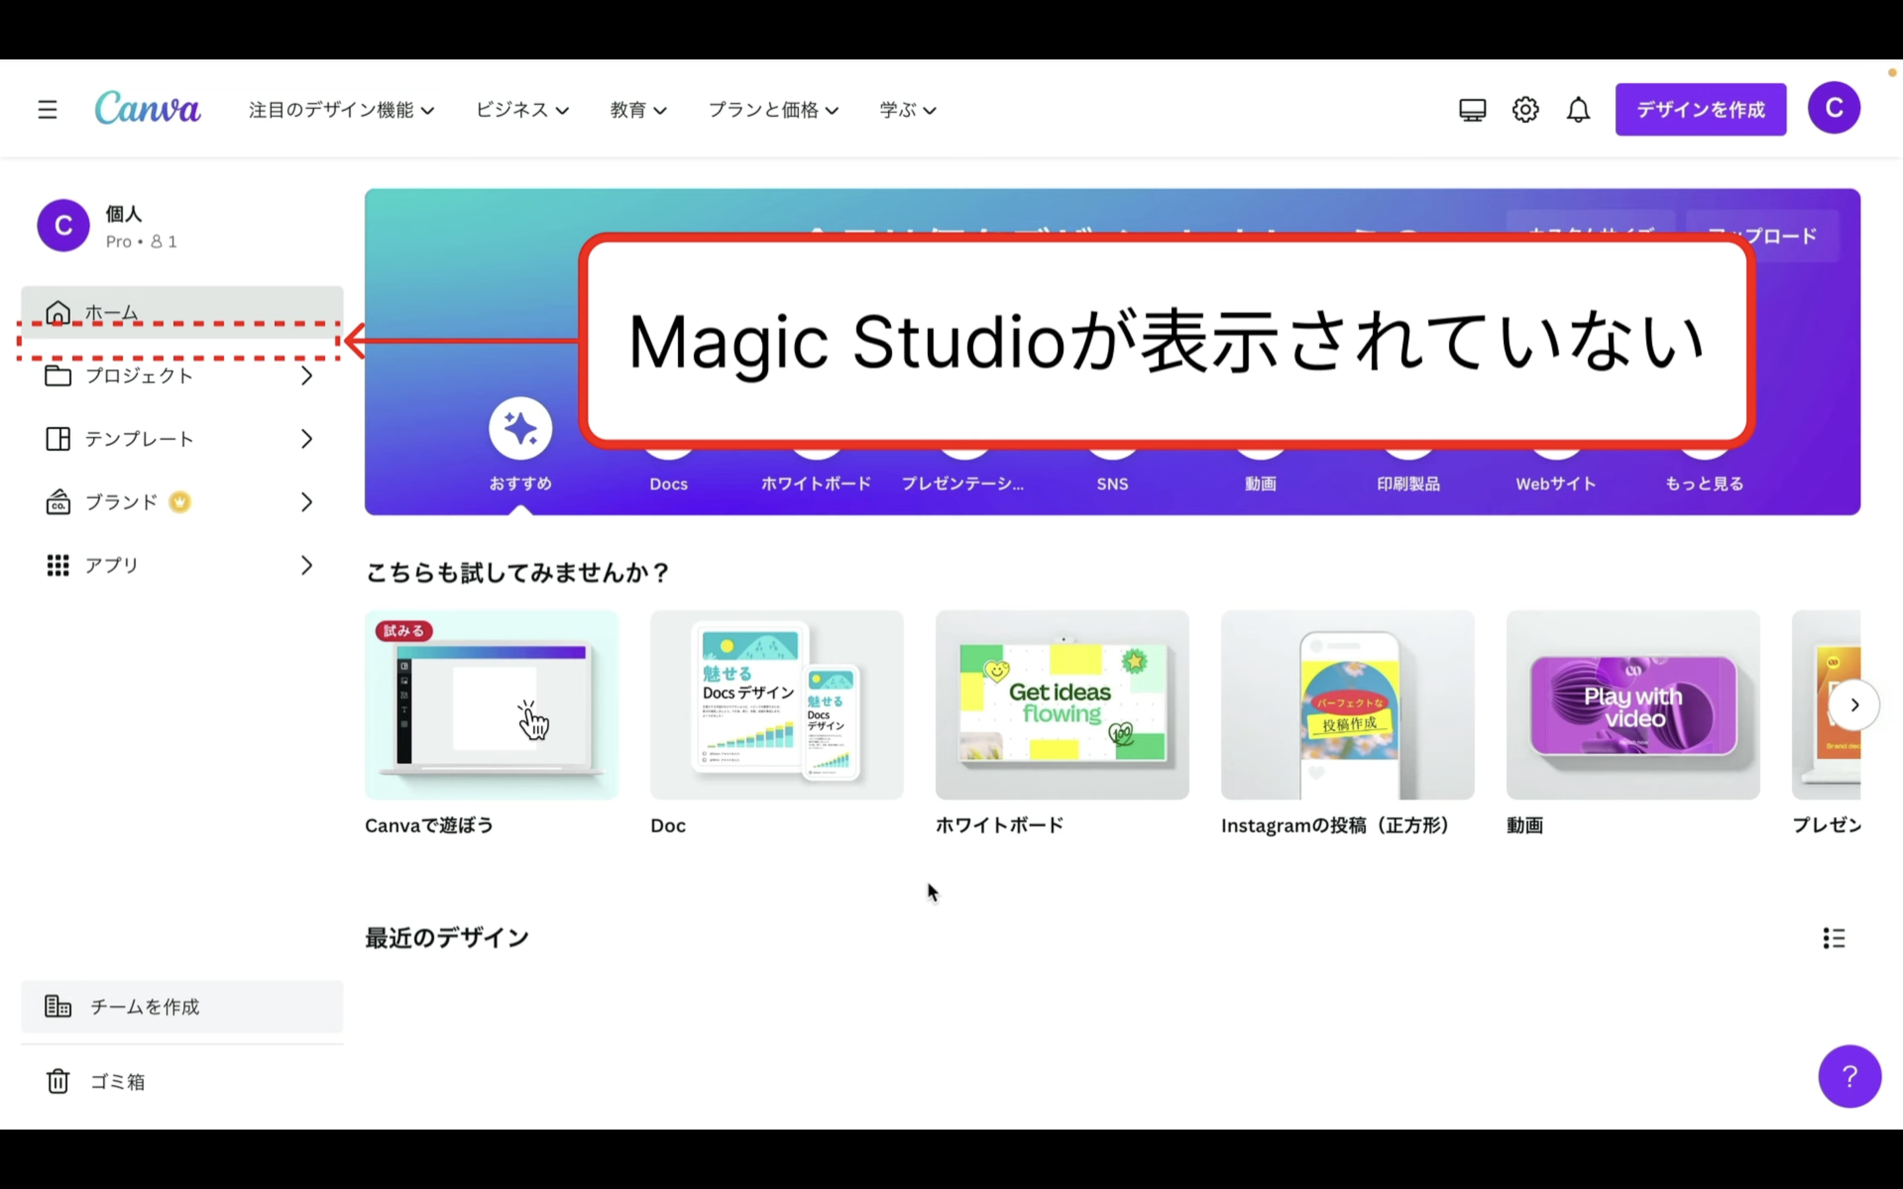The image size is (1903, 1189).
Task: Click the Pro member count text
Action: [x=141, y=241]
